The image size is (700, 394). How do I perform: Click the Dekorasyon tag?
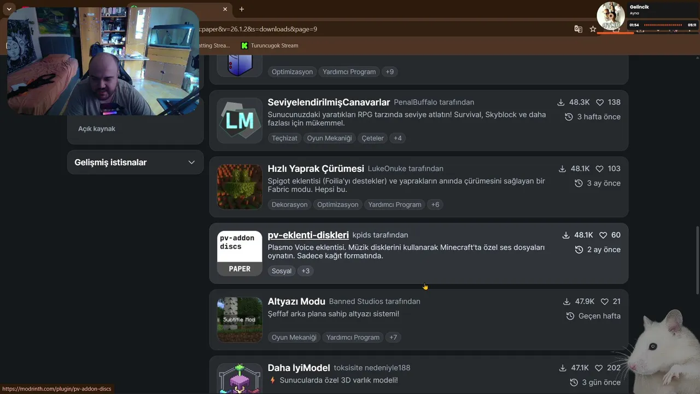(x=289, y=205)
